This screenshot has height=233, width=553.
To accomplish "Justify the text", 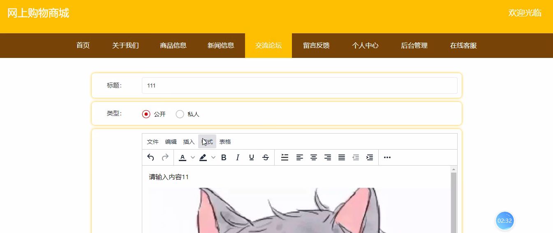I will [342, 157].
